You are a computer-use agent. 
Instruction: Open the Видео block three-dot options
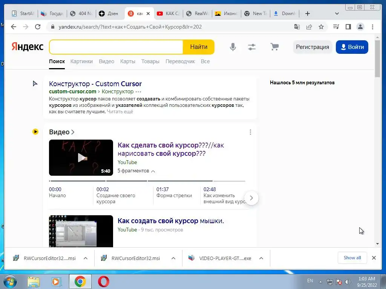coord(250,132)
